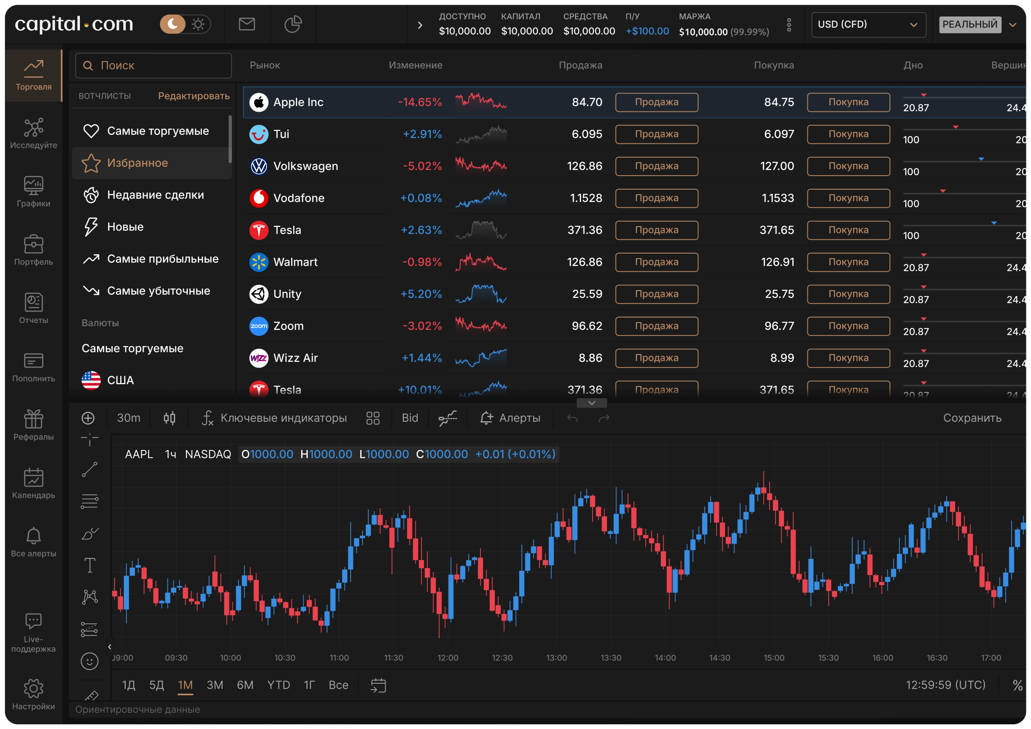Select Самые торгуемые watchlist
Viewport: 1031px width, 729px height.
pos(152,131)
